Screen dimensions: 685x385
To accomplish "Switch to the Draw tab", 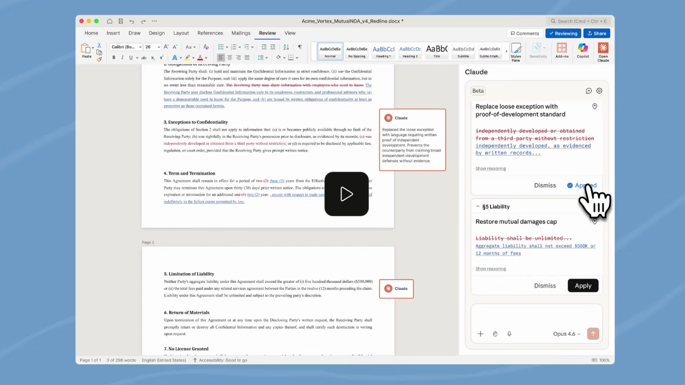I will tap(134, 33).
